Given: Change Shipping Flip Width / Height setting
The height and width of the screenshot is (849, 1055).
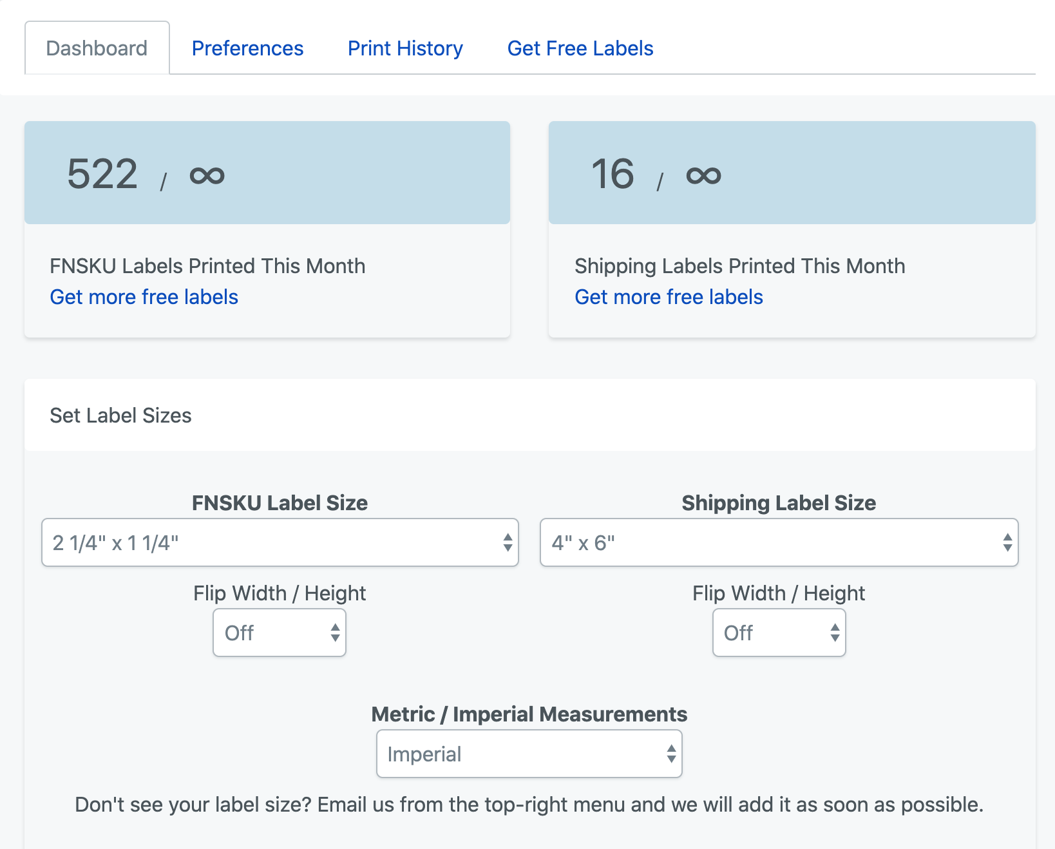Looking at the screenshot, I should click(x=779, y=633).
